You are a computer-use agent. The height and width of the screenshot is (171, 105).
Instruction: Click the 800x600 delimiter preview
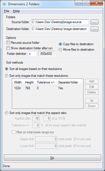point(46,54)
